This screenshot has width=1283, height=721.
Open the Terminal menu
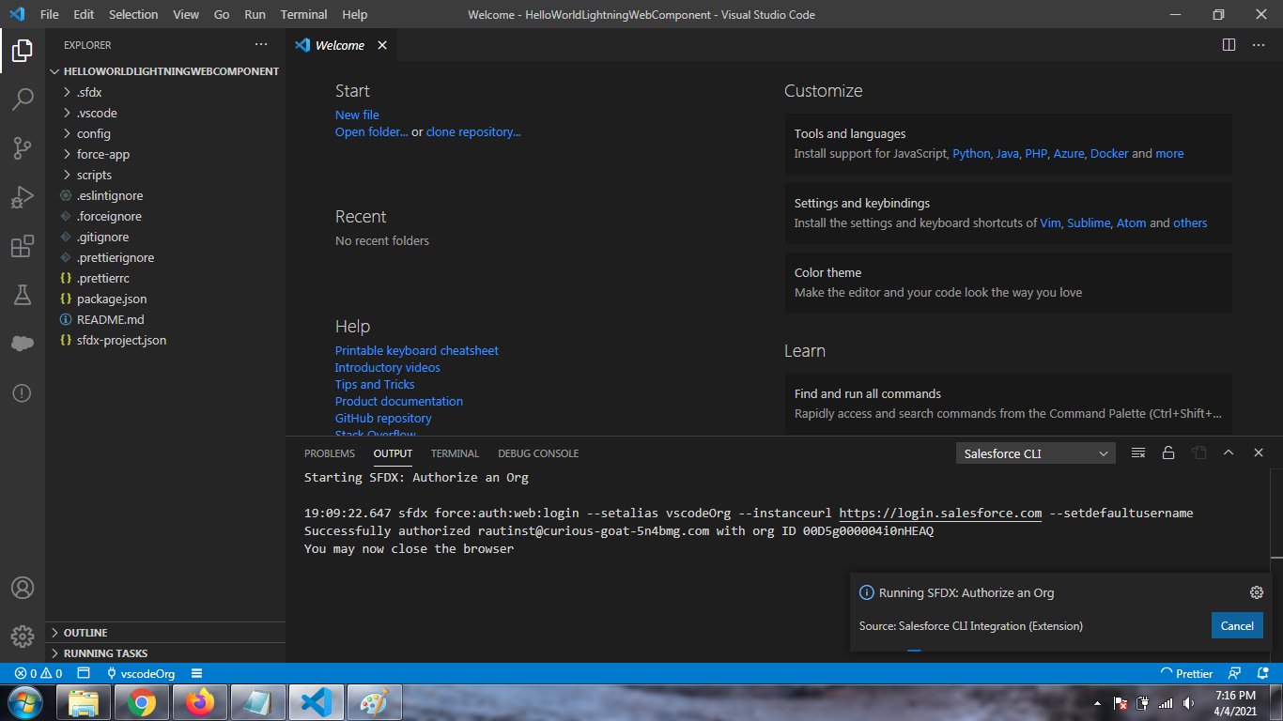pos(302,14)
